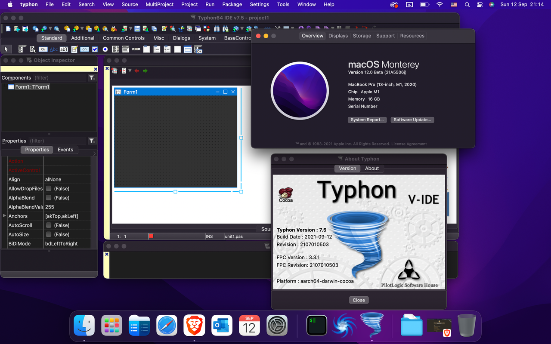The height and width of the screenshot is (344, 551).
Task: Switch to About tab in About Typhon
Action: pos(372,169)
